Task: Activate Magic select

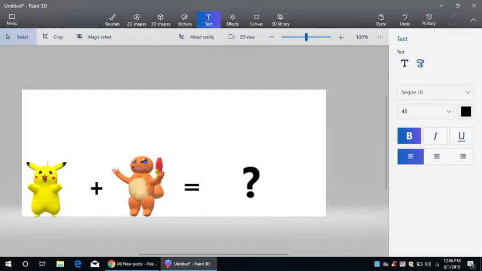Action: tap(94, 37)
